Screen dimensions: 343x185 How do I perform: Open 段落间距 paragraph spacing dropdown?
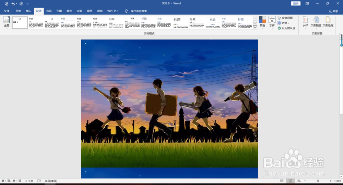286,18
